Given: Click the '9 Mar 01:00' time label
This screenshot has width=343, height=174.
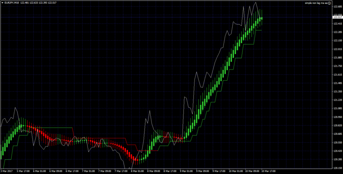Looking at the screenshot, I should coord(187,171).
